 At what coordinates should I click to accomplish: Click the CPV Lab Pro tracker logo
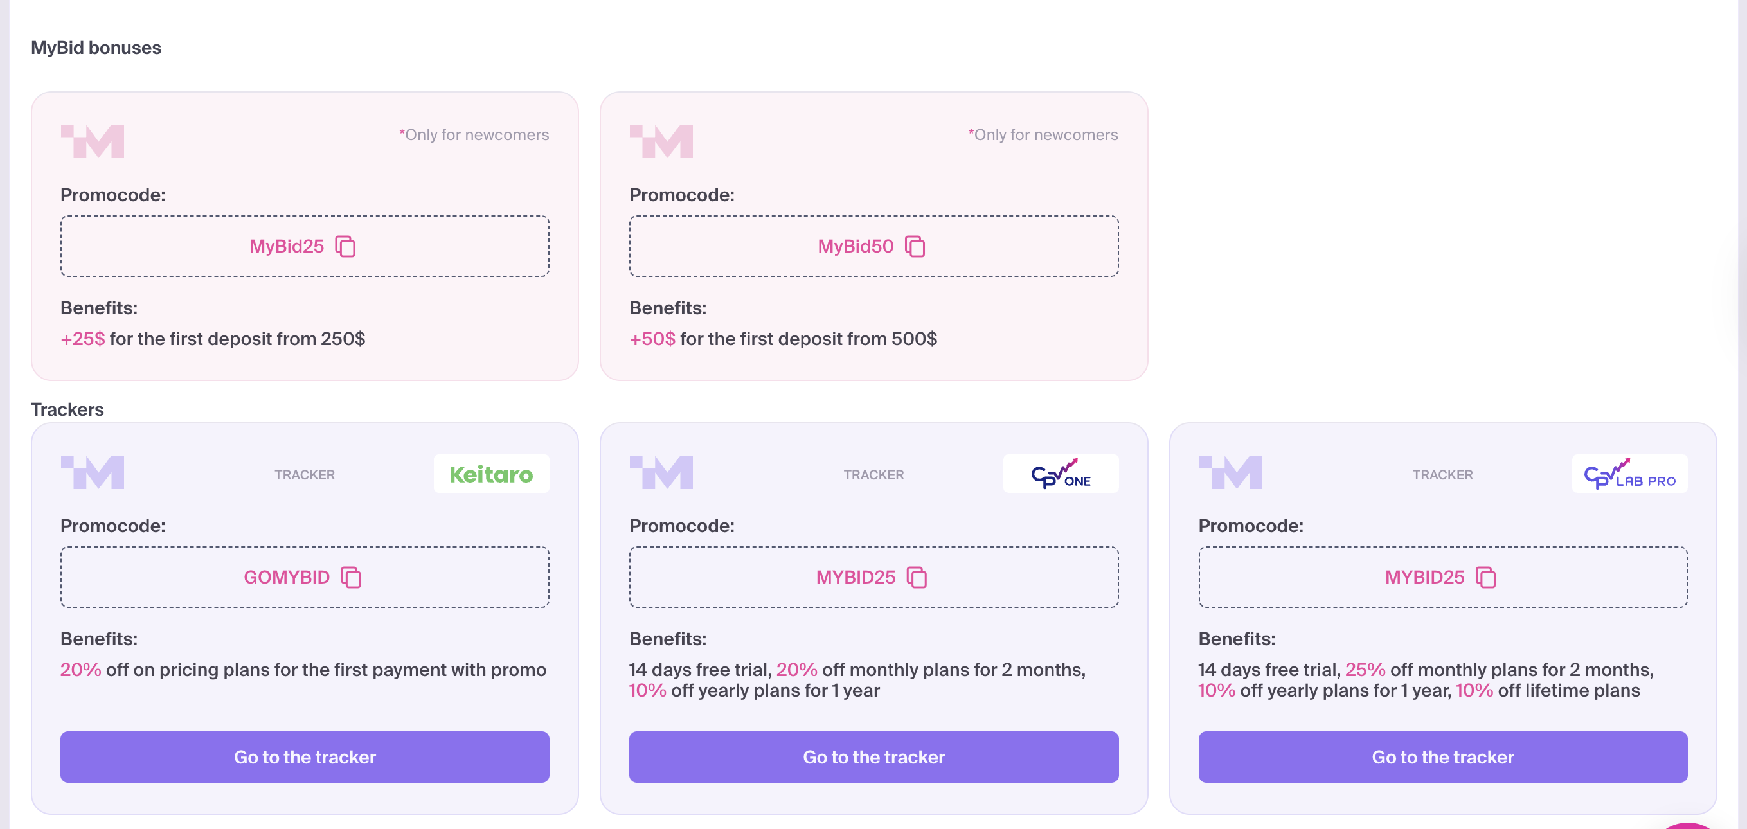point(1629,474)
